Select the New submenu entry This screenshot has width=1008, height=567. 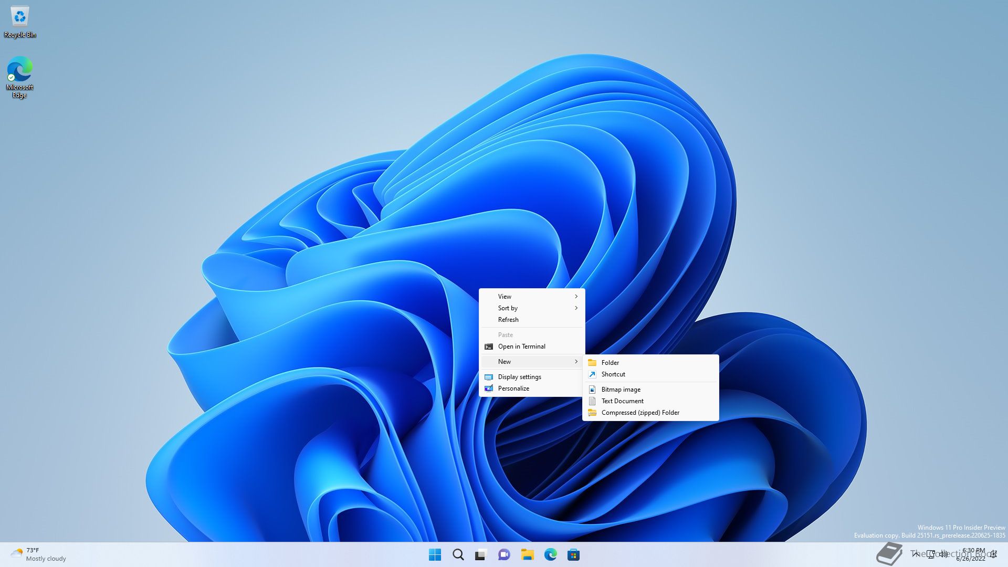pyautogui.click(x=532, y=362)
